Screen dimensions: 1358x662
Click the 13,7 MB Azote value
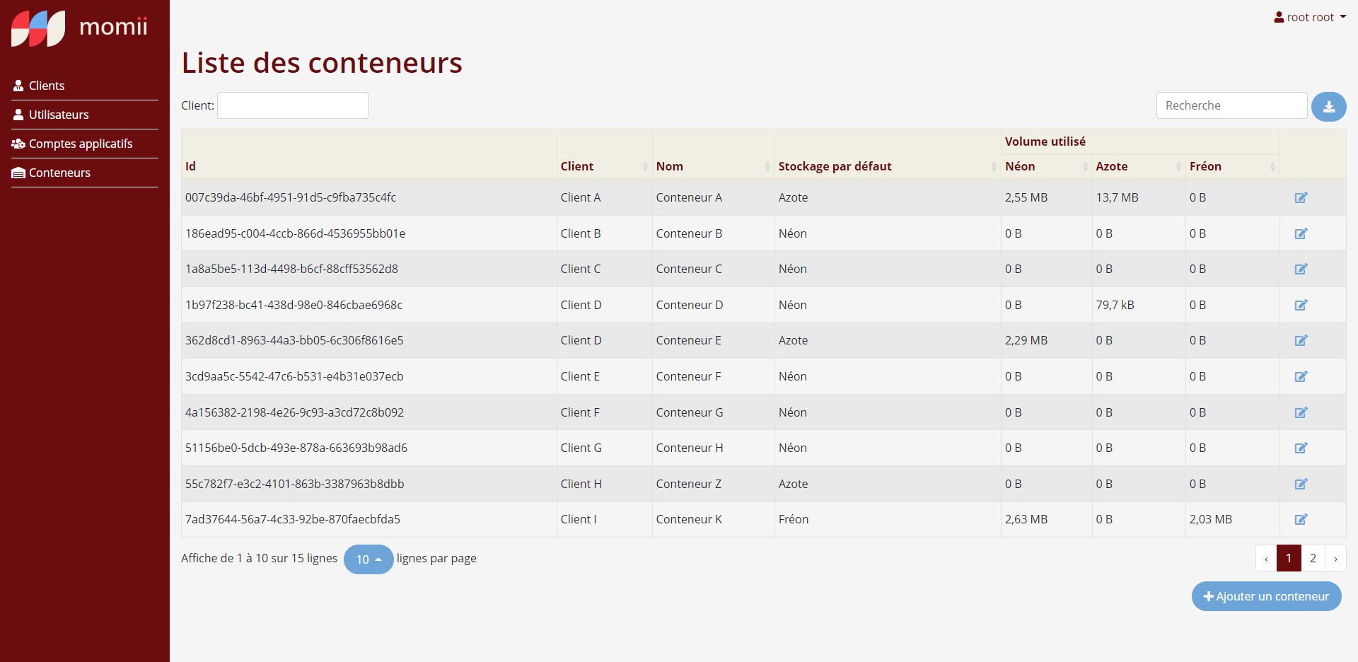pyautogui.click(x=1118, y=197)
